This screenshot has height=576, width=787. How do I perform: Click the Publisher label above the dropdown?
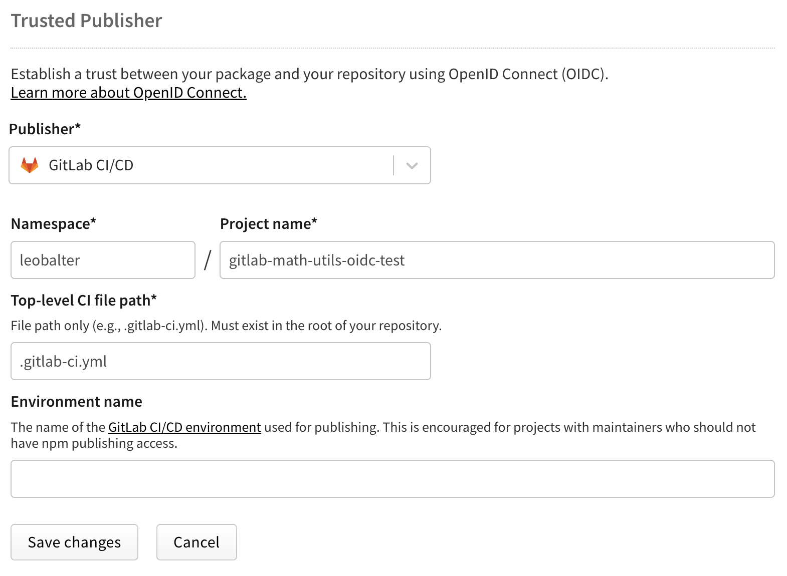tap(45, 129)
